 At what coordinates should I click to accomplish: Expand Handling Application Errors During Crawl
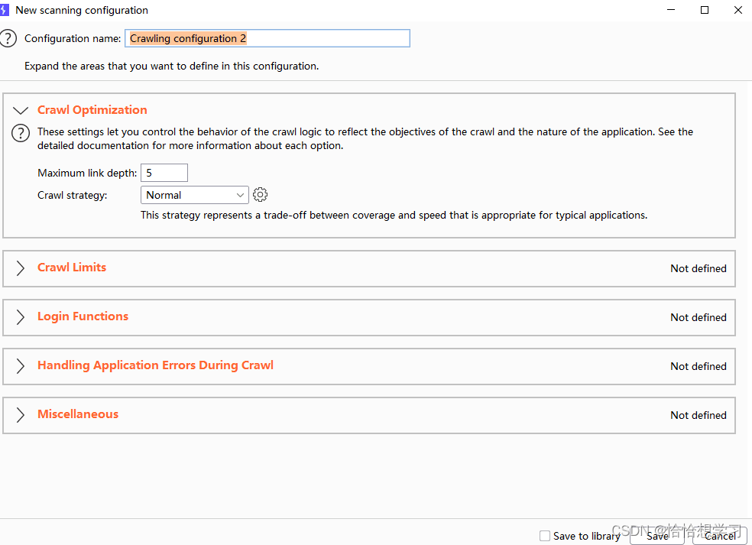tap(20, 366)
